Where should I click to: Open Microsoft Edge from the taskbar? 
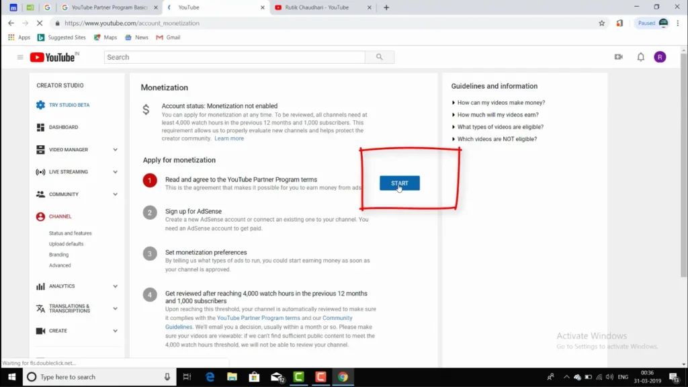pos(210,377)
